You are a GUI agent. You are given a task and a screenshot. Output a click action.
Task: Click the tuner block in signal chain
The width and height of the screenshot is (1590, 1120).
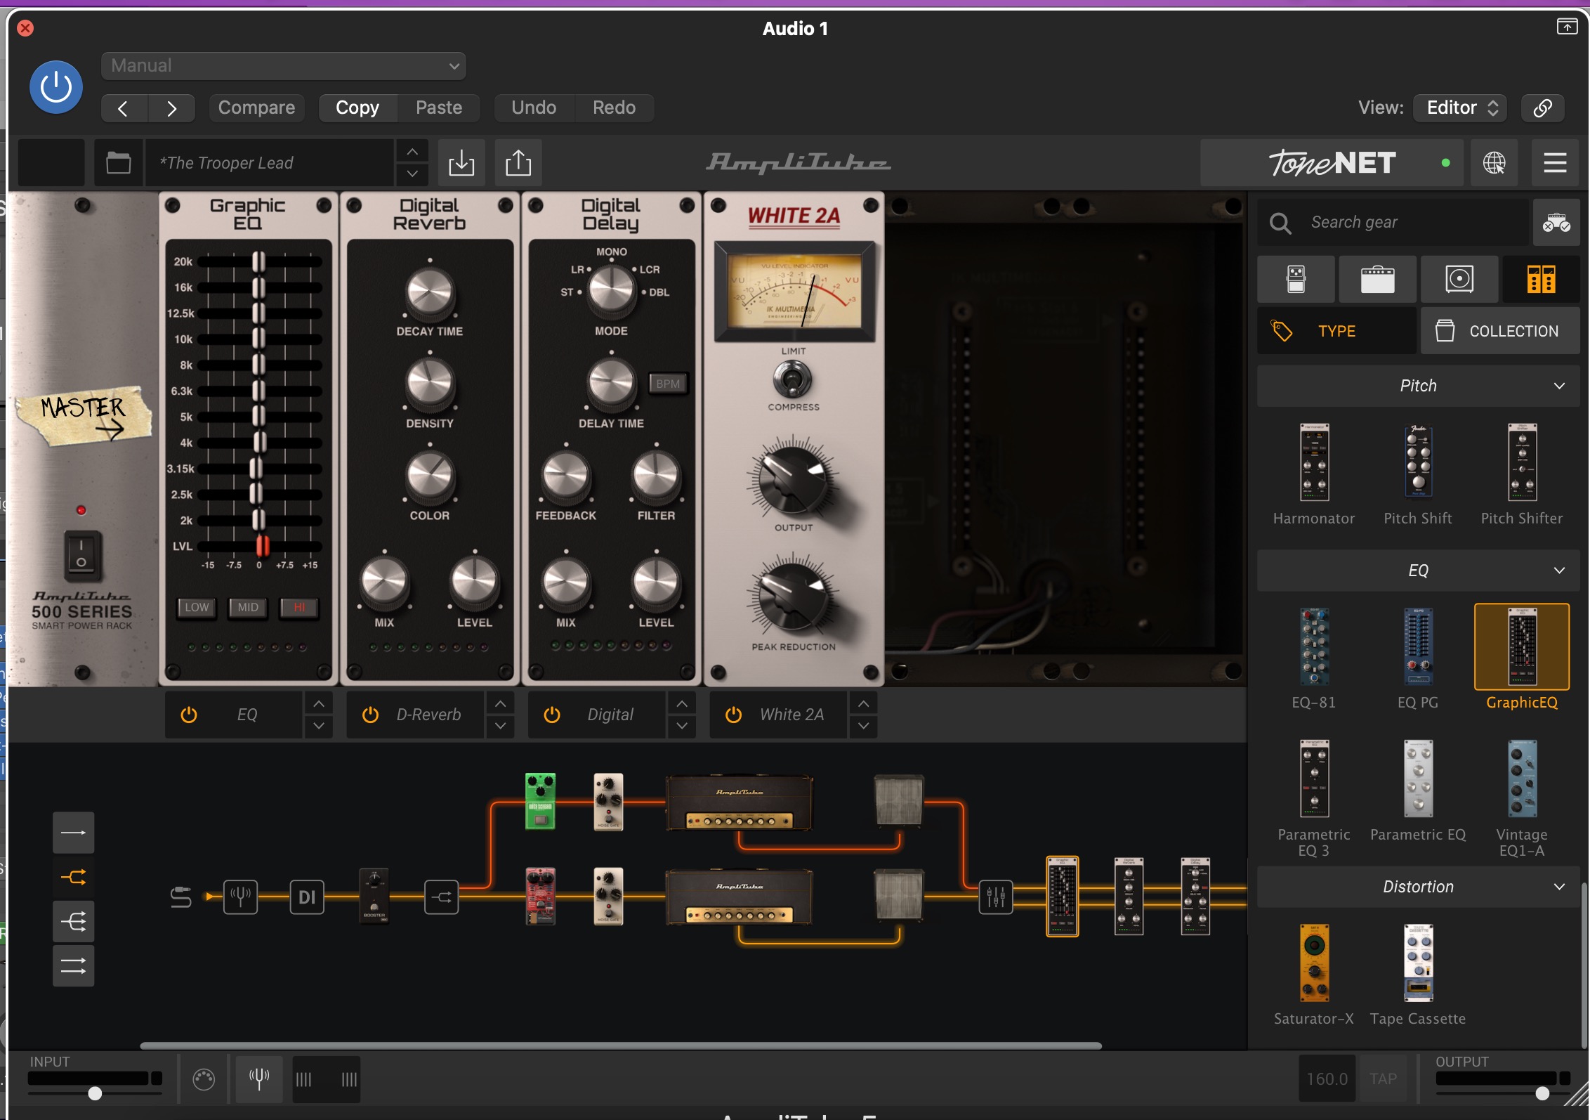point(241,897)
